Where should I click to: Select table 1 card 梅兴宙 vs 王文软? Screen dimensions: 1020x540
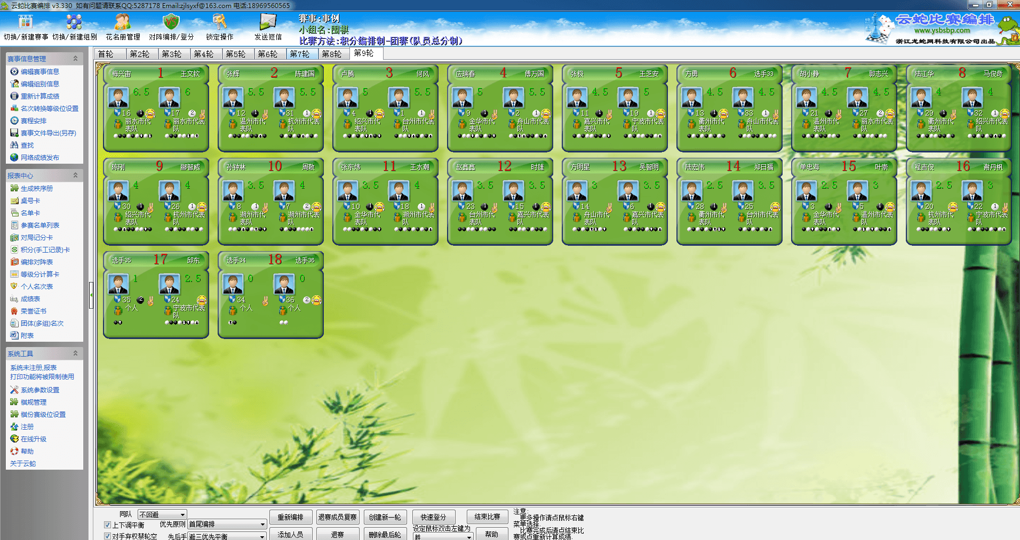pyautogui.click(x=156, y=108)
